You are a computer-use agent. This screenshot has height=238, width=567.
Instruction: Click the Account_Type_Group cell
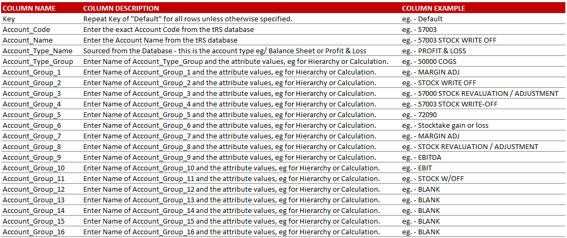point(38,61)
